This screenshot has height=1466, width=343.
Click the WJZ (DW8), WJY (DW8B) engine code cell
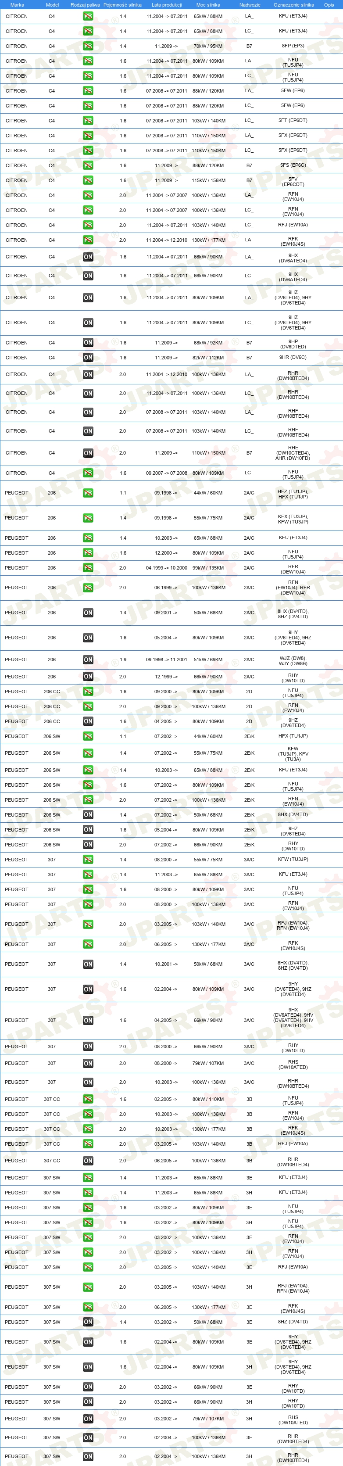click(x=293, y=661)
